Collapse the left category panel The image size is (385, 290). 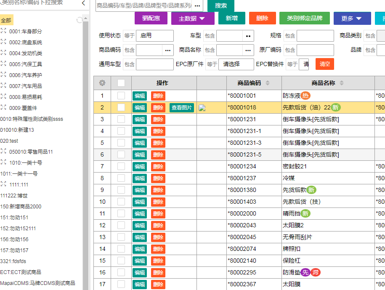83,3
